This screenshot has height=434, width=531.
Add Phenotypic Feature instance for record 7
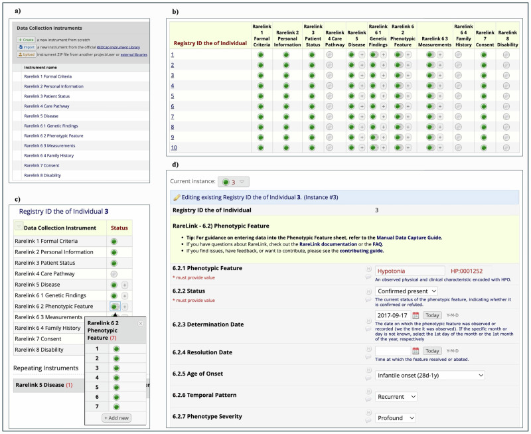408,117
